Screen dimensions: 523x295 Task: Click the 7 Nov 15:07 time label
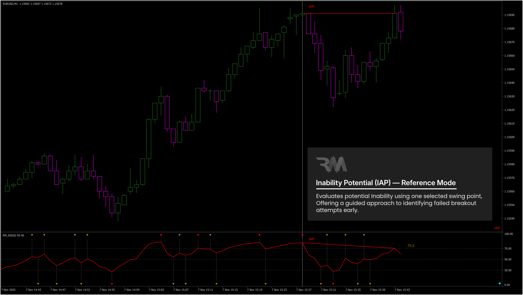[181, 290]
